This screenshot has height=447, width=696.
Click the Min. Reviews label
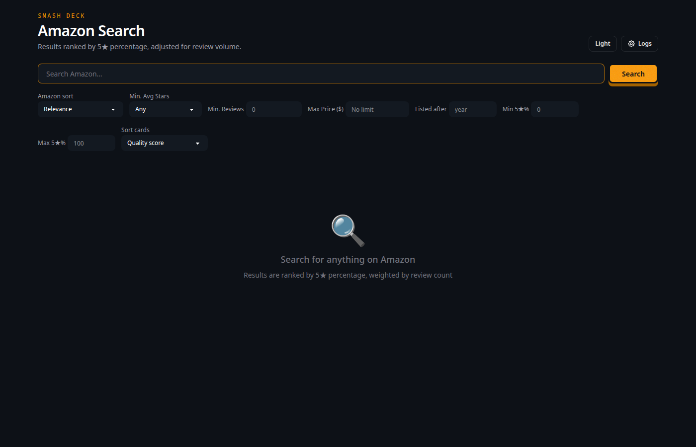pos(226,109)
